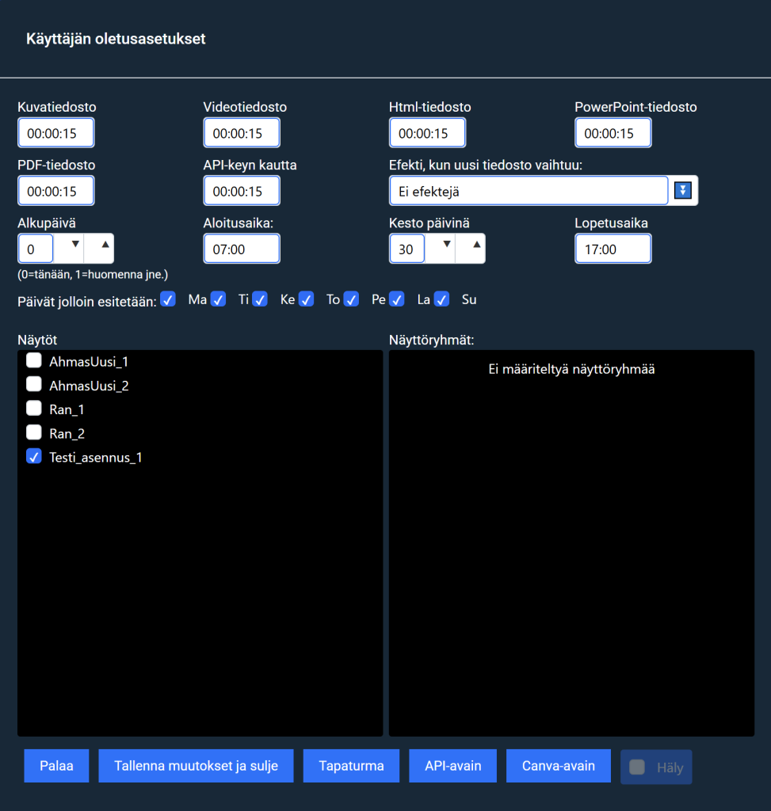Tick the AhmasUusi_1 display checkbox
This screenshot has height=811, width=771.
34,361
